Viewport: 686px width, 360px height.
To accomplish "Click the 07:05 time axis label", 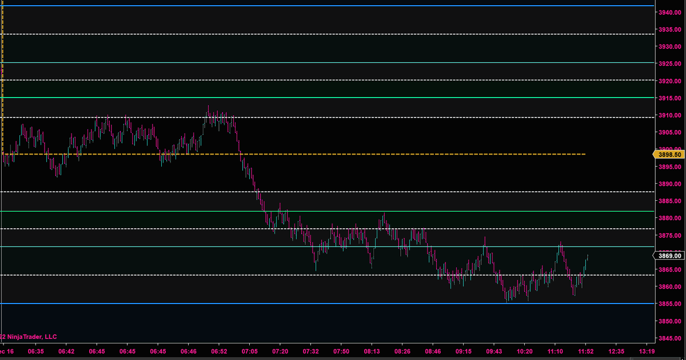I will click(x=250, y=351).
